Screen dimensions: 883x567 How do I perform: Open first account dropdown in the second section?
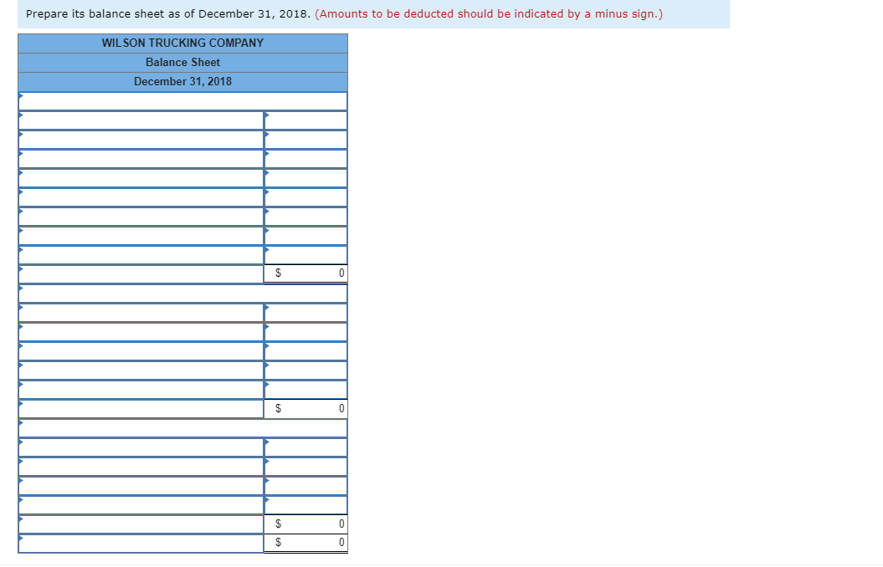pos(141,313)
